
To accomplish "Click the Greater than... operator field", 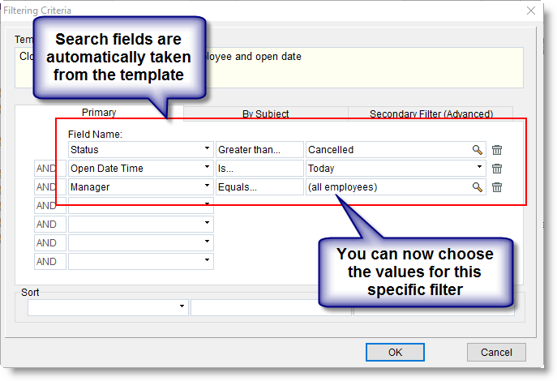I will point(259,150).
